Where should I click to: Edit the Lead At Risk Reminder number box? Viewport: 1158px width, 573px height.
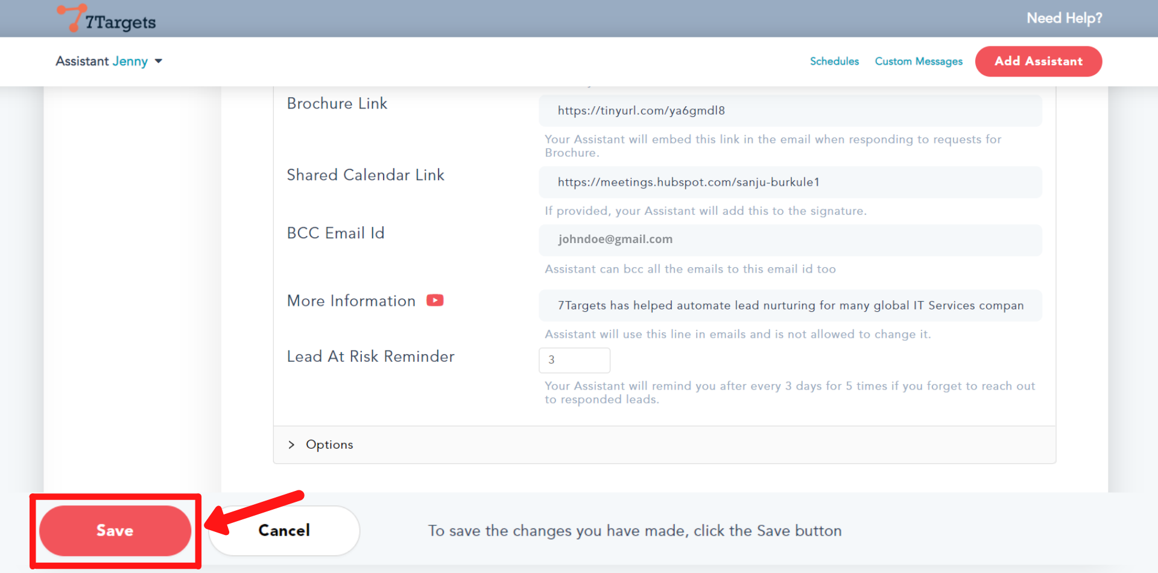tap(574, 360)
